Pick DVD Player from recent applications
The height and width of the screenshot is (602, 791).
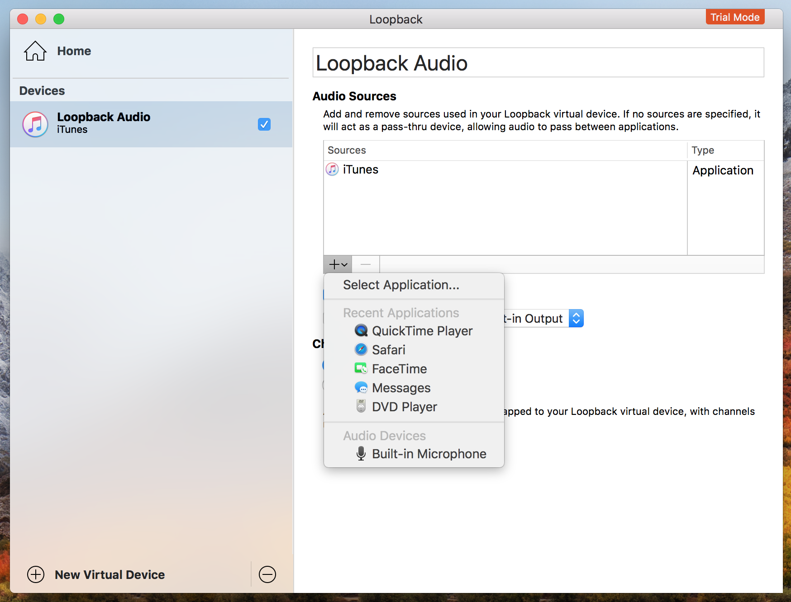point(414,407)
